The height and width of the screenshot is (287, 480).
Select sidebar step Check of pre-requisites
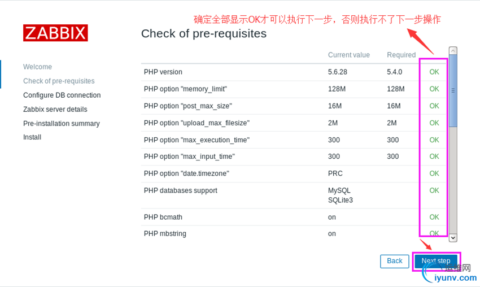(x=59, y=81)
